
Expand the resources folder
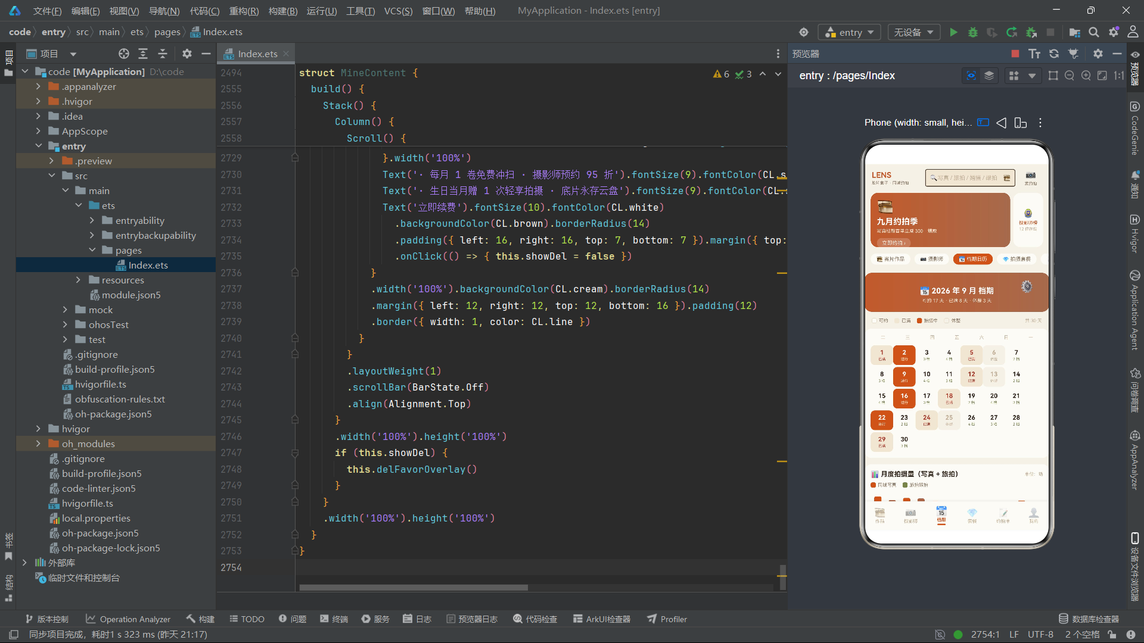pos(78,280)
